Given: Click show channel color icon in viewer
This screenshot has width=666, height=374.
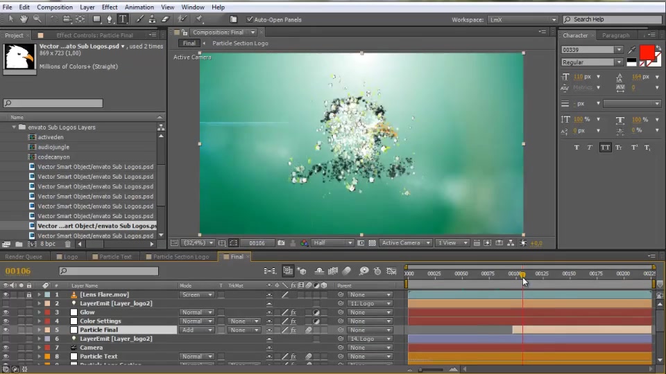Looking at the screenshot, I should click(304, 243).
